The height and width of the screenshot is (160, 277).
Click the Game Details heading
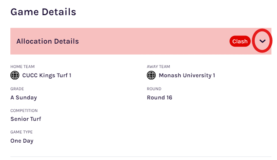(x=43, y=12)
